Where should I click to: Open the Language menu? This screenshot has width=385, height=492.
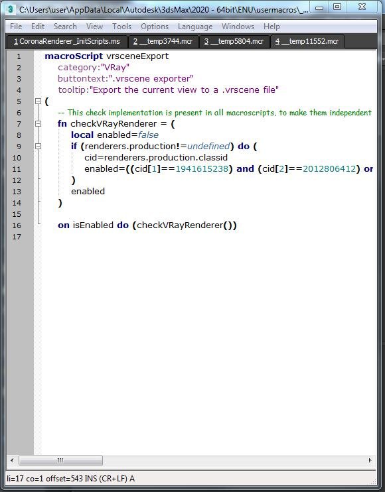pyautogui.click(x=195, y=27)
